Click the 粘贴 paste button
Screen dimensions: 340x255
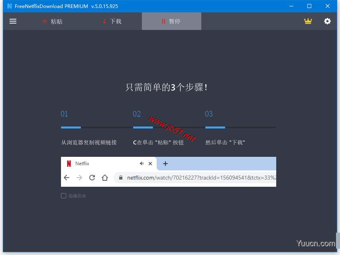click(52, 21)
